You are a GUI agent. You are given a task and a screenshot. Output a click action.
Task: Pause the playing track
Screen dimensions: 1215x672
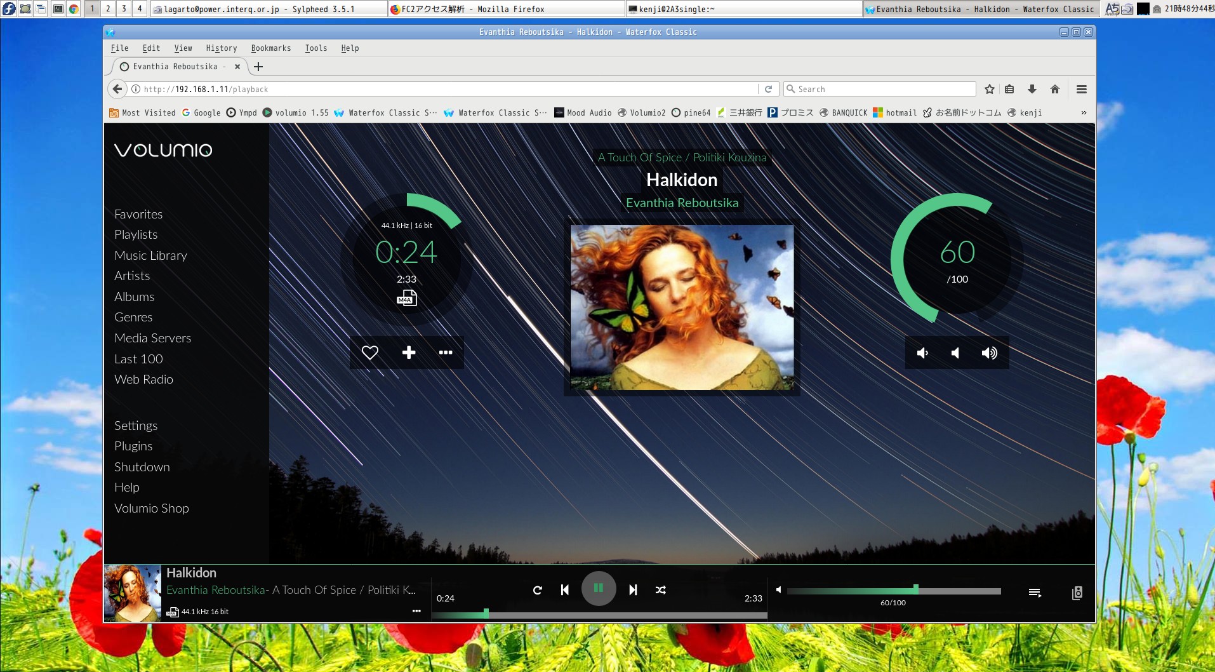[599, 588]
